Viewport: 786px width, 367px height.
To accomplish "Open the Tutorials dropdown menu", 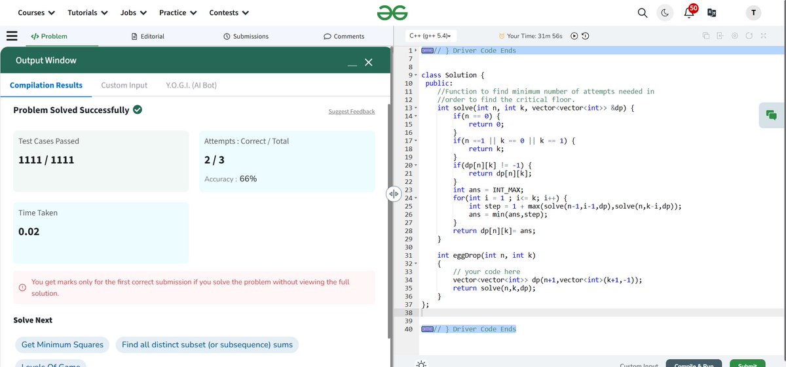I will coord(88,12).
